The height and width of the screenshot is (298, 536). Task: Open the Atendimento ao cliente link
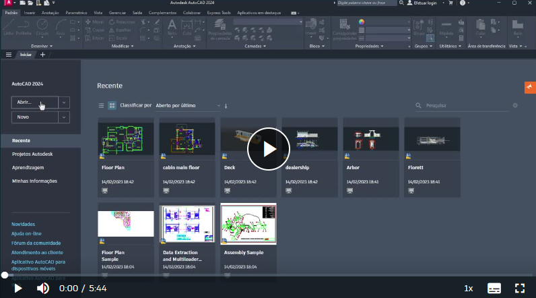tap(37, 253)
